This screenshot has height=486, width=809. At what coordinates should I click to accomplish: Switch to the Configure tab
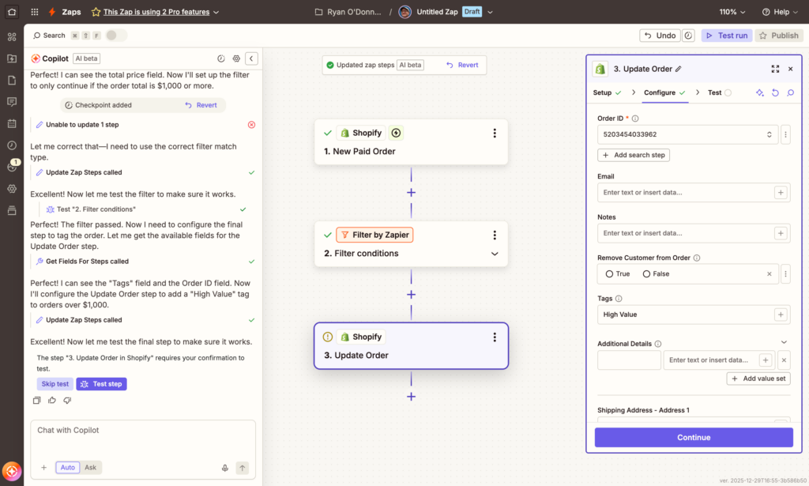pyautogui.click(x=664, y=93)
